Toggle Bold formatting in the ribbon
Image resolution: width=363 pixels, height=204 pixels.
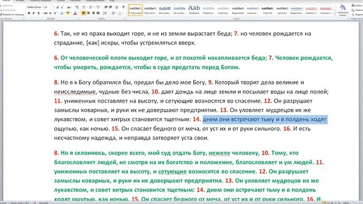click(29, 13)
